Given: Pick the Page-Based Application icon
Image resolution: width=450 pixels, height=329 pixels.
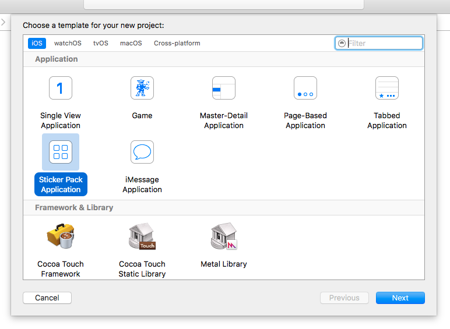Looking at the screenshot, I should point(305,88).
